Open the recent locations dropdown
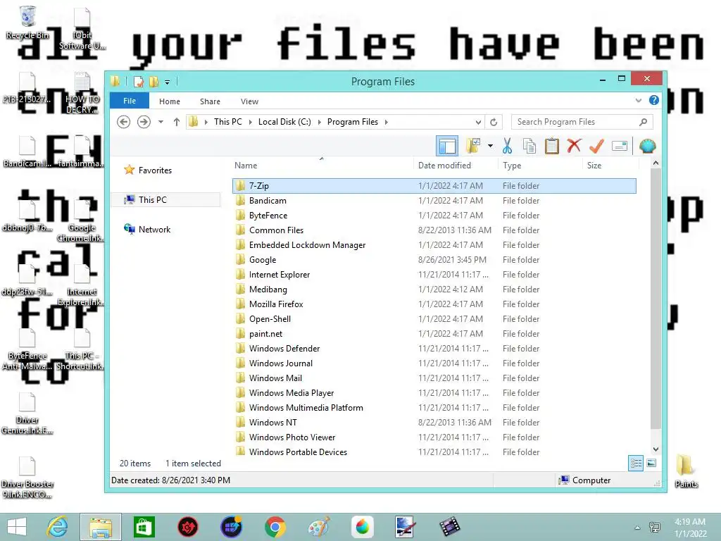Screen dimensions: 721x541 coord(161,122)
